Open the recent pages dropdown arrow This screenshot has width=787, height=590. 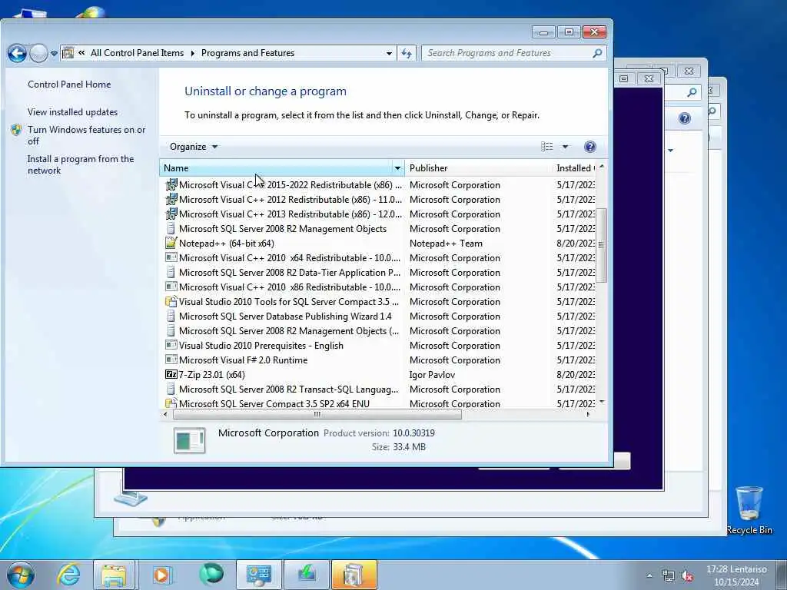pyautogui.click(x=54, y=53)
